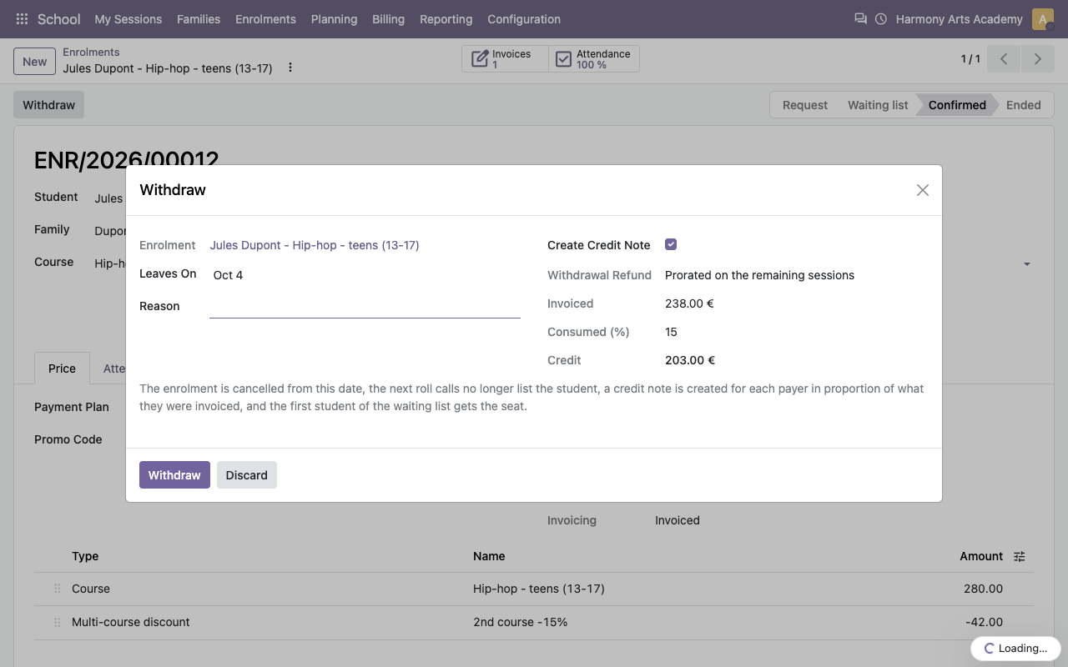Open the Jules Dupont enrolment link

pos(315,245)
